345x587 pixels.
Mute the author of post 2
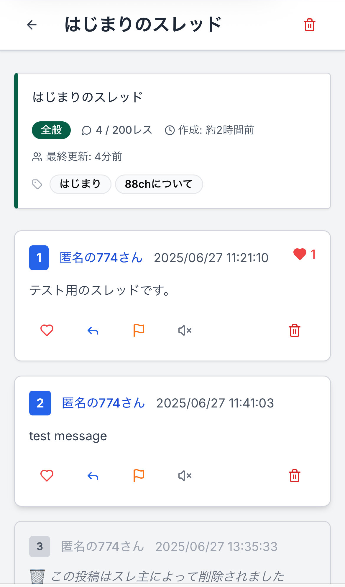pyautogui.click(x=185, y=476)
